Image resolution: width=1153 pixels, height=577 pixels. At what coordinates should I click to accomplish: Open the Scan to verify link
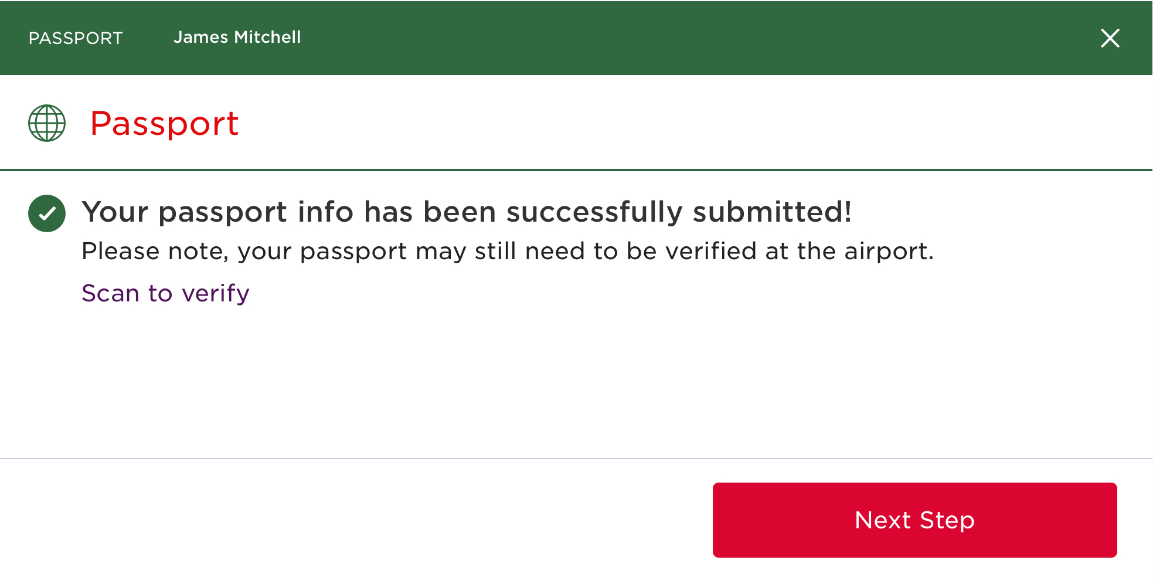click(165, 293)
